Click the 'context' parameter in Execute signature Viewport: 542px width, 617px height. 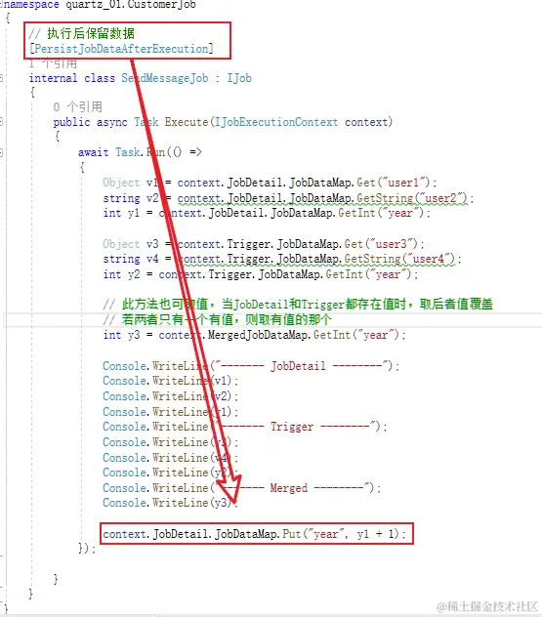(x=366, y=122)
